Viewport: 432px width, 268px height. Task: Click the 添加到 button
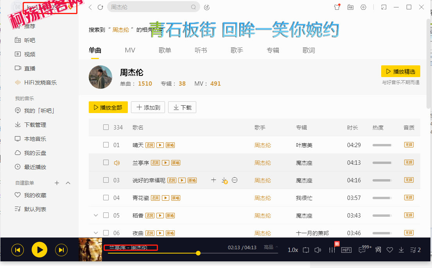[x=148, y=107]
